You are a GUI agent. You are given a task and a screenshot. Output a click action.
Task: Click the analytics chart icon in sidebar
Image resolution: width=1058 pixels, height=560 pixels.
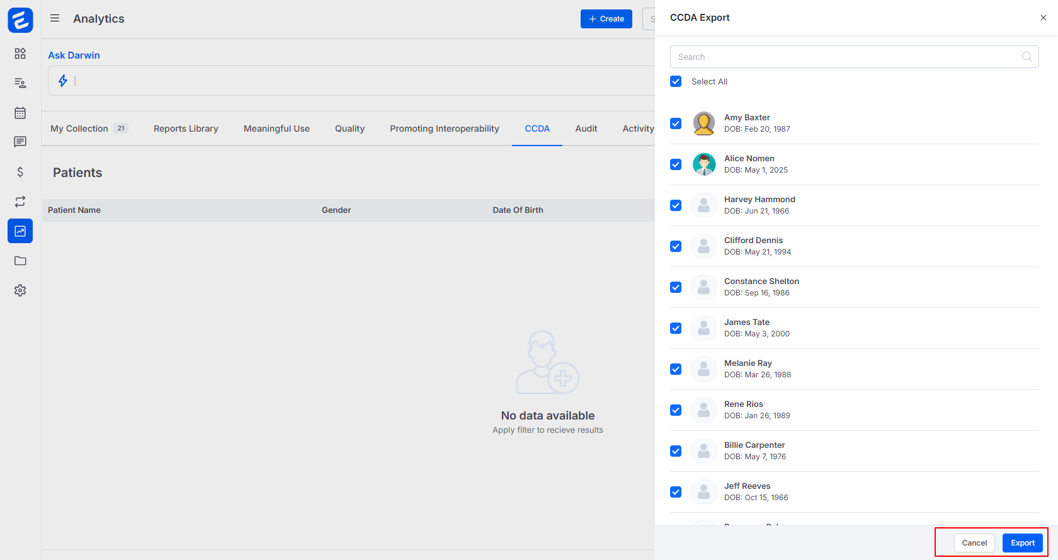(20, 231)
